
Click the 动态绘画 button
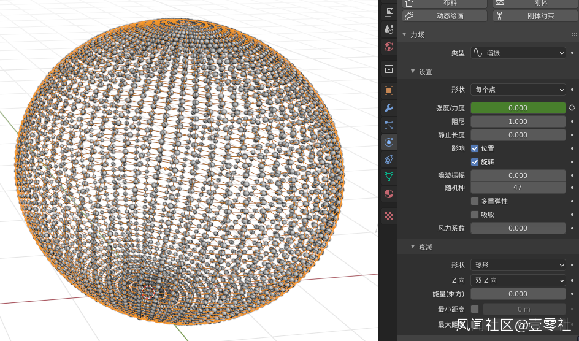[445, 16]
